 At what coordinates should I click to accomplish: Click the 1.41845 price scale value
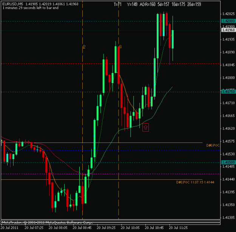228,65
